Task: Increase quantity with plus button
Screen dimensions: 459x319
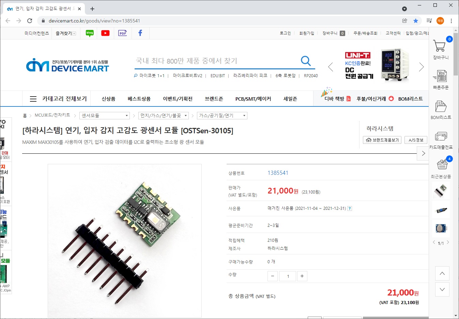Action: (x=302, y=276)
